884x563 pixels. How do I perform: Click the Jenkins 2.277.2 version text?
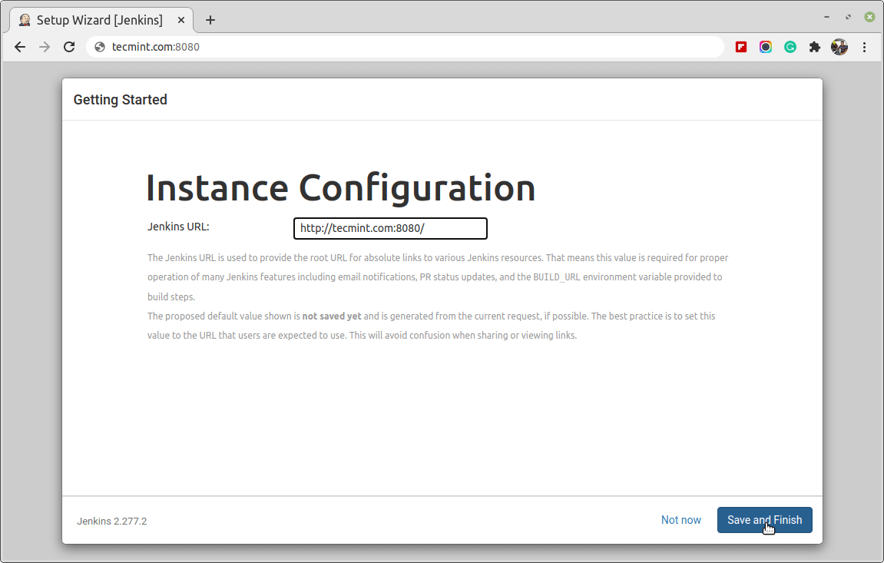[x=111, y=522]
